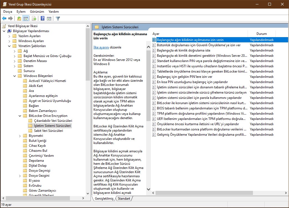Expand the Biyometri folder node
Image resolution: width=289 pixels, height=208 pixels.
coord(20,136)
